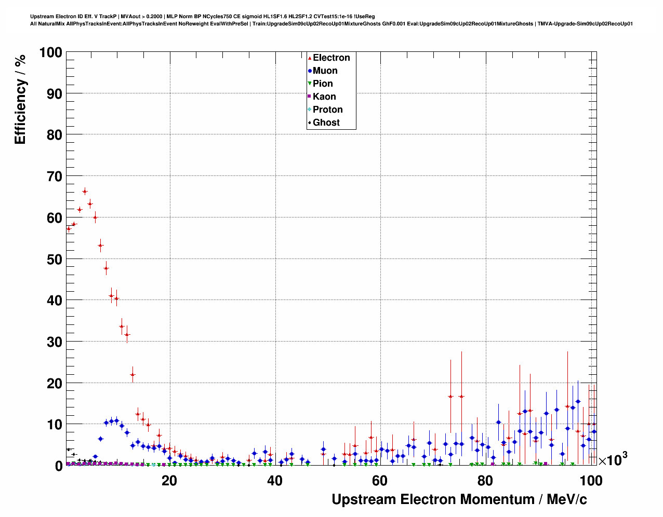Viewport: 663px width, 517px height.
Task: Click the x-axis label 20
Action: tap(169, 481)
